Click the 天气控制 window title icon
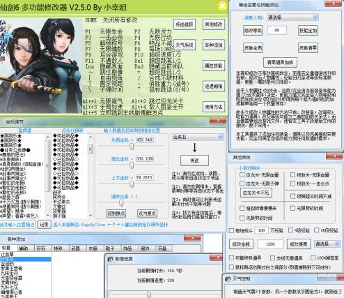 point(228,278)
